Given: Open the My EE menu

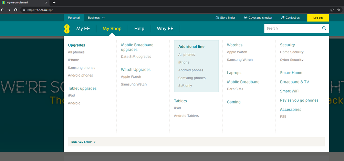Looking at the screenshot, I should point(83,29).
